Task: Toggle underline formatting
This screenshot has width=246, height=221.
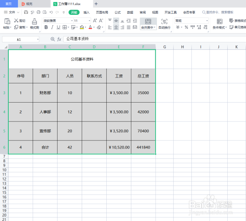Action: coord(59,27)
